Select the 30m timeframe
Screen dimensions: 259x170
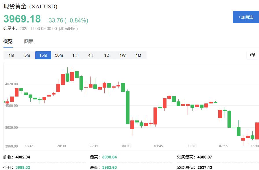(x=59, y=55)
